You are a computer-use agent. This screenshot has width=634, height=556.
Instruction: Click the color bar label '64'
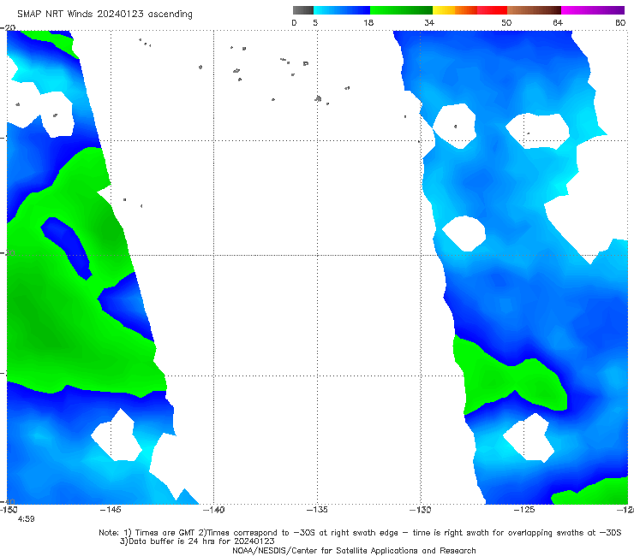(558, 22)
